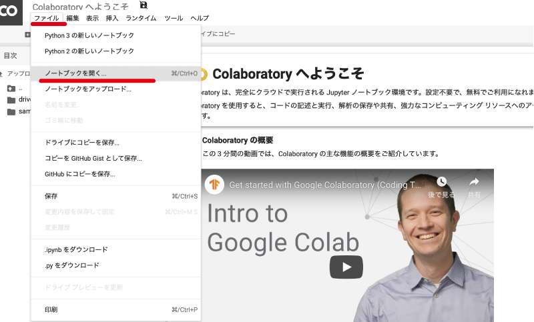Viewport: 534px width, 322px height.
Task: Choose コピーを GitHub Gist として保存...
Action: [115, 158]
